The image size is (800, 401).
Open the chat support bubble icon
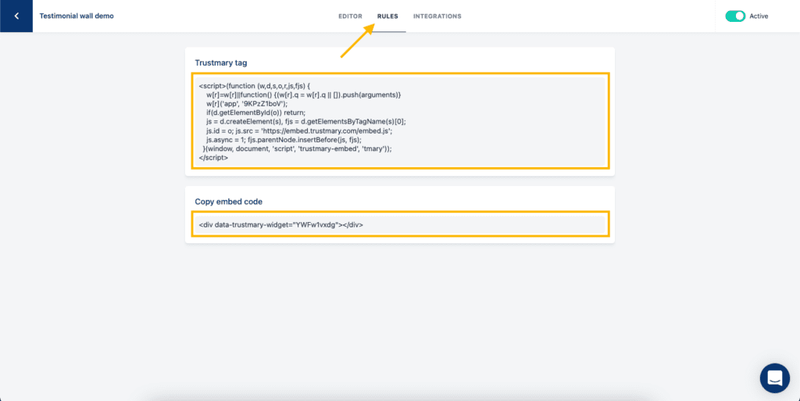[774, 378]
